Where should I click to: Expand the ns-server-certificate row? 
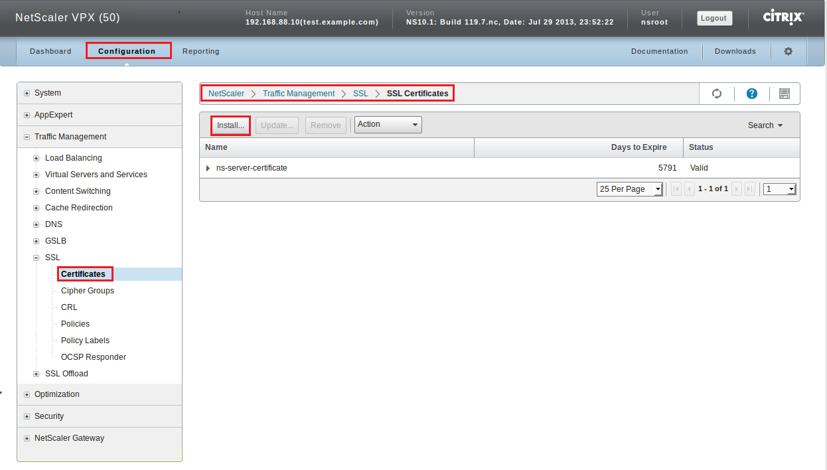pyautogui.click(x=208, y=169)
